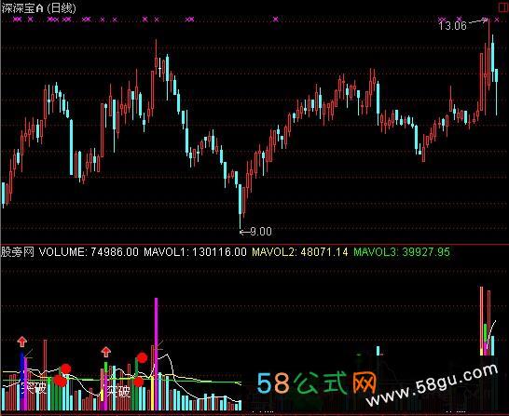
Task: Click the 13.06 high price marker
Action: [452, 26]
